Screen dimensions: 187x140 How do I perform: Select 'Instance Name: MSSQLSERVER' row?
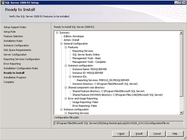tap(90, 69)
